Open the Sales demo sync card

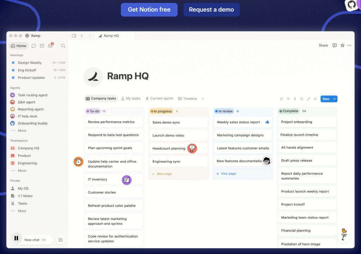click(178, 122)
